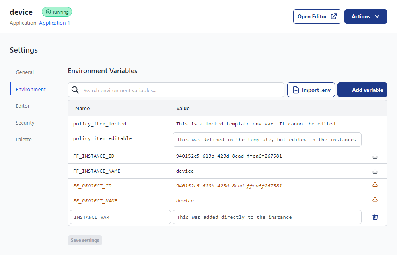Image resolution: width=397 pixels, height=255 pixels.
Task: Select the Environment settings tab
Action: pos(31,90)
